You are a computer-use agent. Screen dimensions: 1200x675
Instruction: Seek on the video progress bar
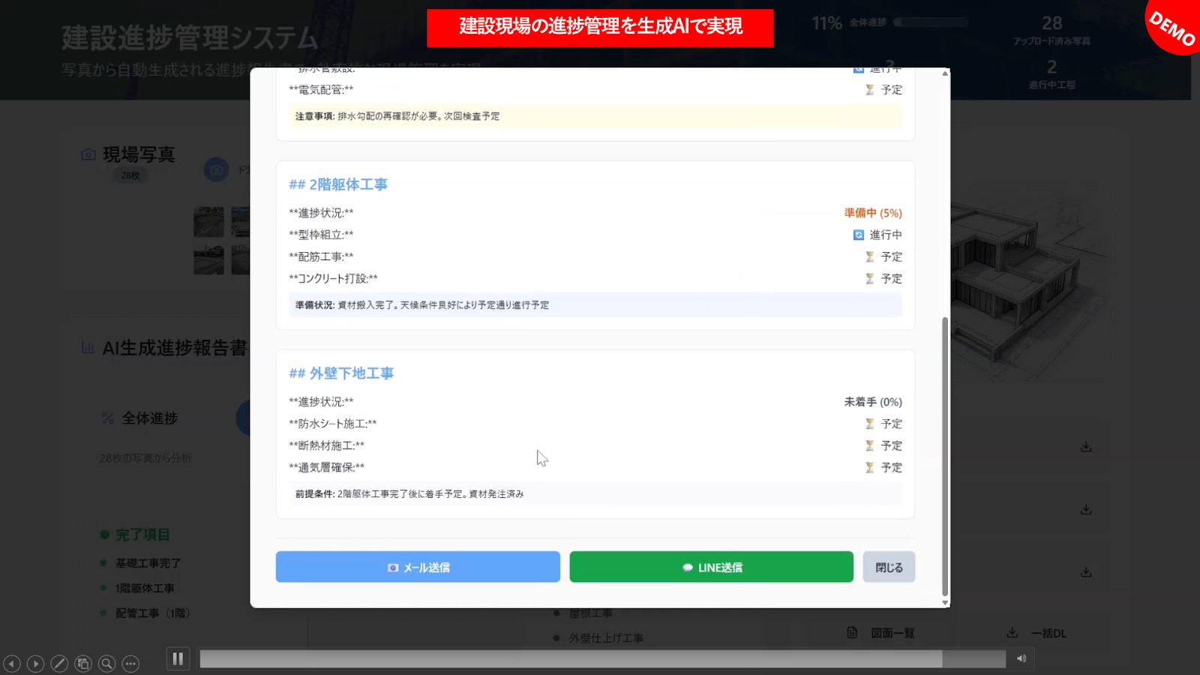(570, 659)
